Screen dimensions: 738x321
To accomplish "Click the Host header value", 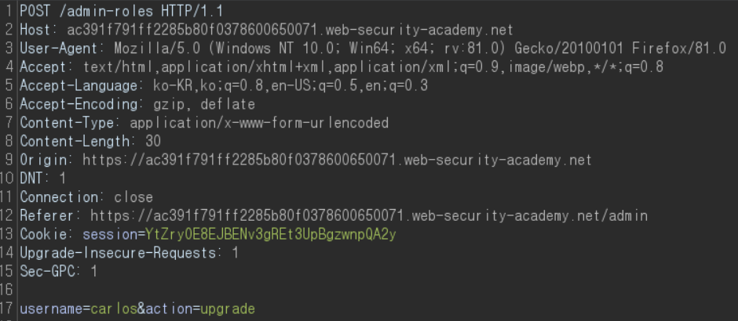I will click(287, 31).
